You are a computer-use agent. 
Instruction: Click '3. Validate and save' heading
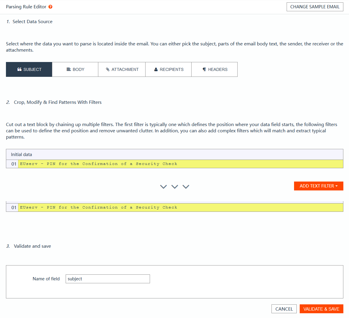coord(29,246)
